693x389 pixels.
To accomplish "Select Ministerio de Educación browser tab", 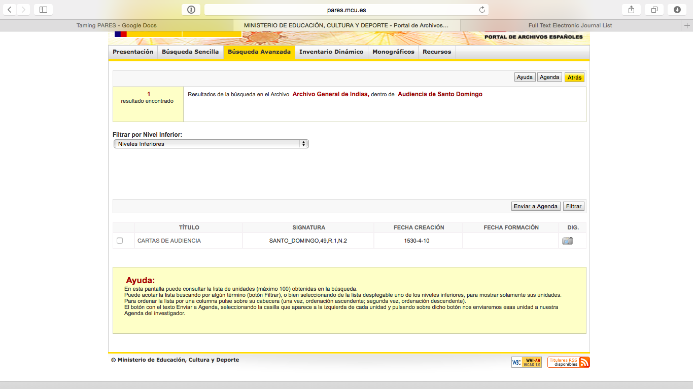I will tap(346, 25).
